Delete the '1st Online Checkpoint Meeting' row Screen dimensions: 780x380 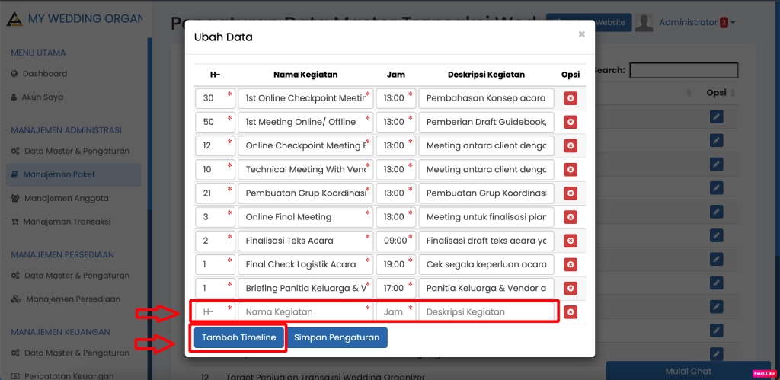pyautogui.click(x=570, y=98)
